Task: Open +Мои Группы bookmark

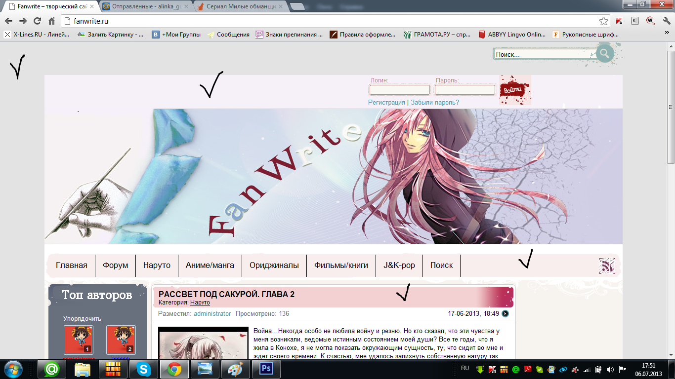Action: click(176, 35)
